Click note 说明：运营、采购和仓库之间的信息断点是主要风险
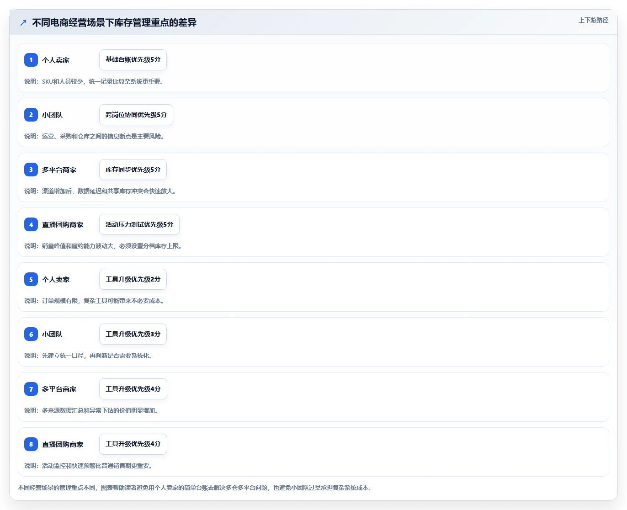 pos(94,136)
